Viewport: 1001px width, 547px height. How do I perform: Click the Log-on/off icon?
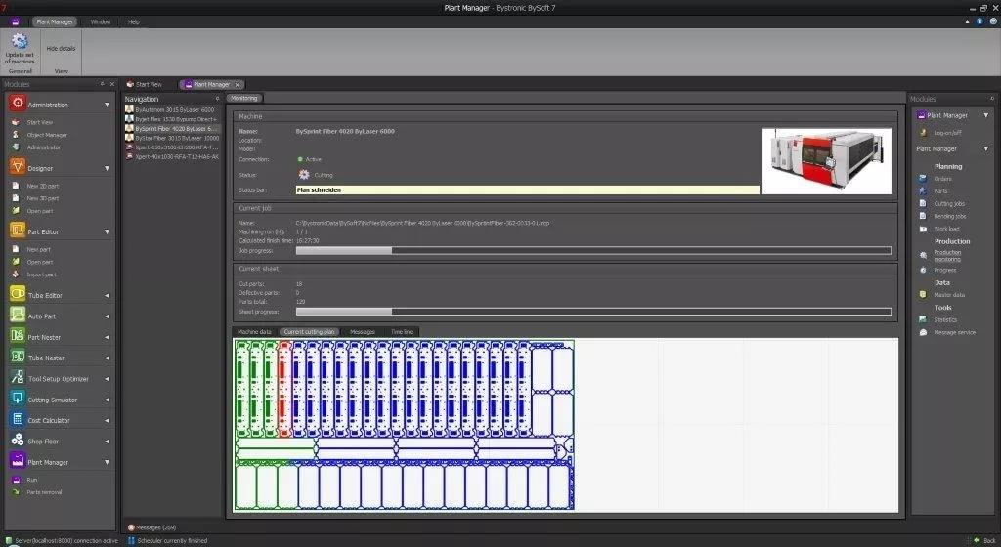tap(923, 132)
